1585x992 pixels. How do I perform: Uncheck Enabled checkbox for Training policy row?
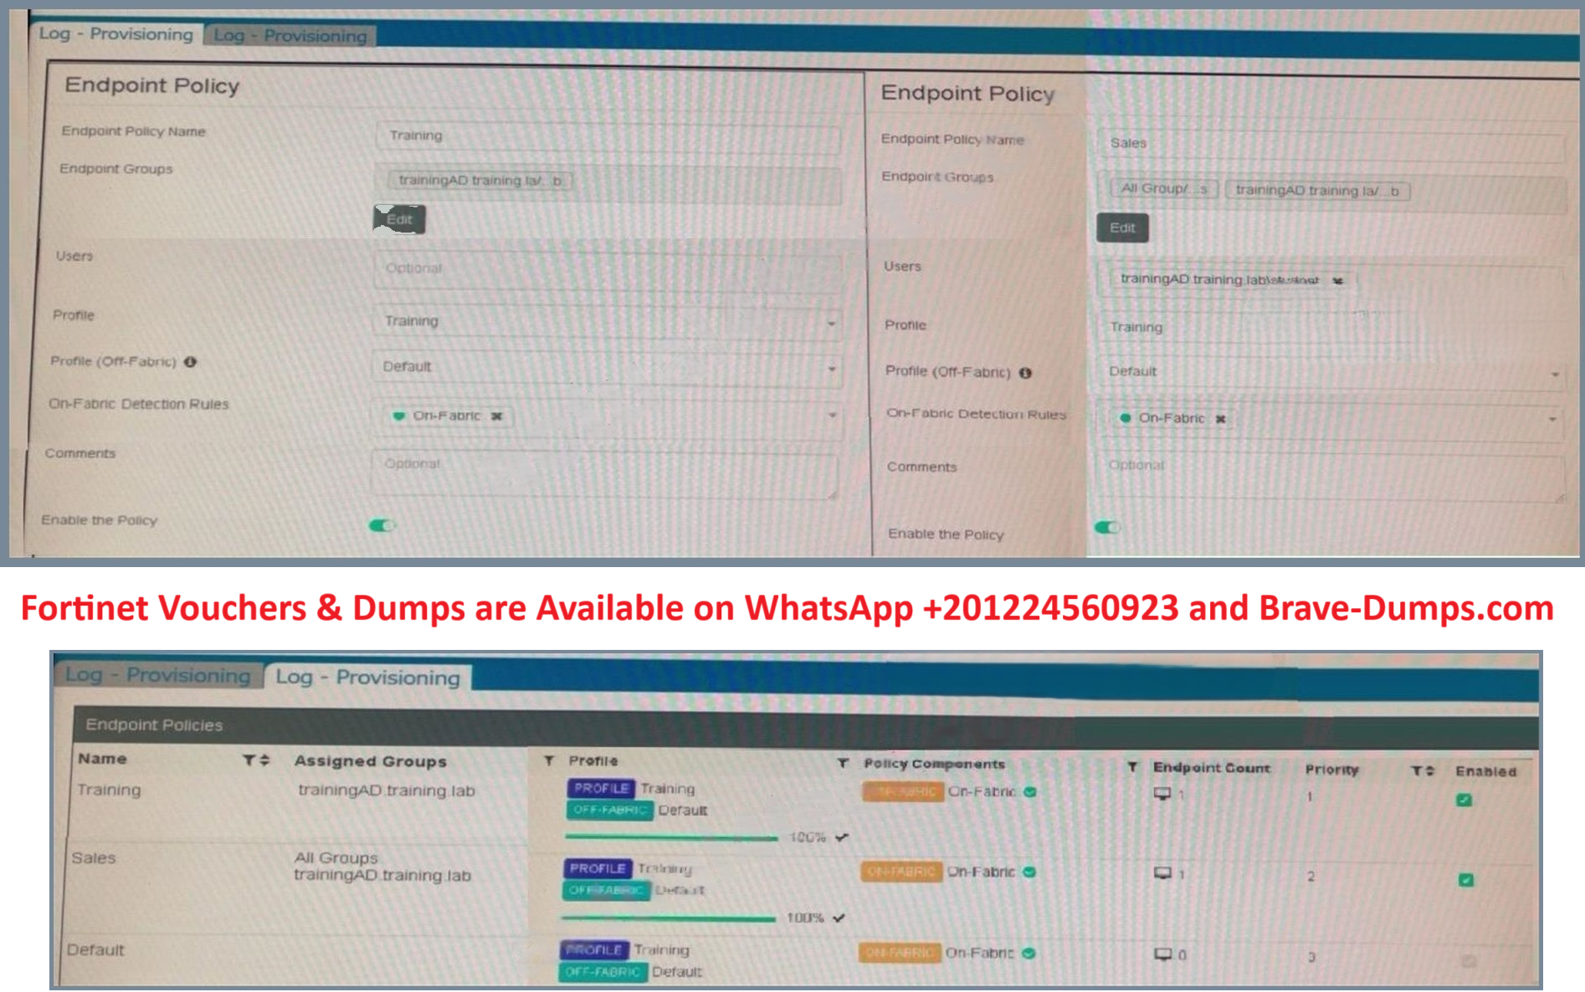(x=1464, y=800)
